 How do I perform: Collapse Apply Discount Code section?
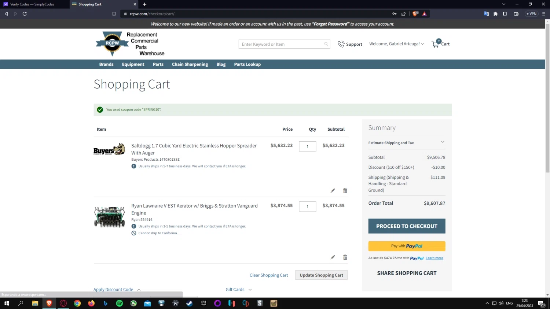click(117, 289)
